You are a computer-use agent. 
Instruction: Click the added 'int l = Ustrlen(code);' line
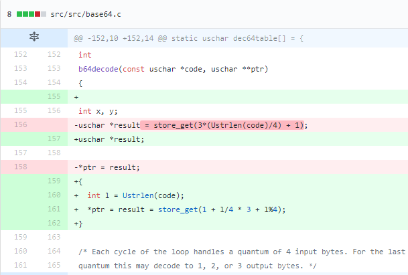pos(135,195)
